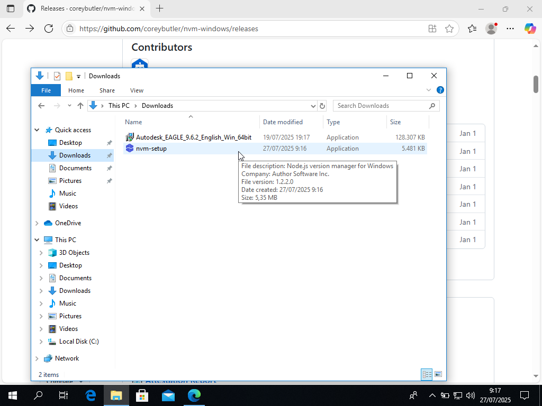Open the Share ribbon menu

click(107, 90)
